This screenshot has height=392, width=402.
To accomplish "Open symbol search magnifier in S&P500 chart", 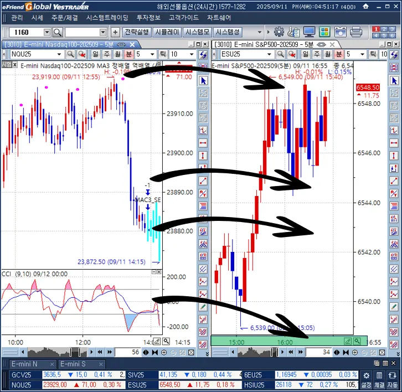I will pyautogui.click(x=281, y=54).
